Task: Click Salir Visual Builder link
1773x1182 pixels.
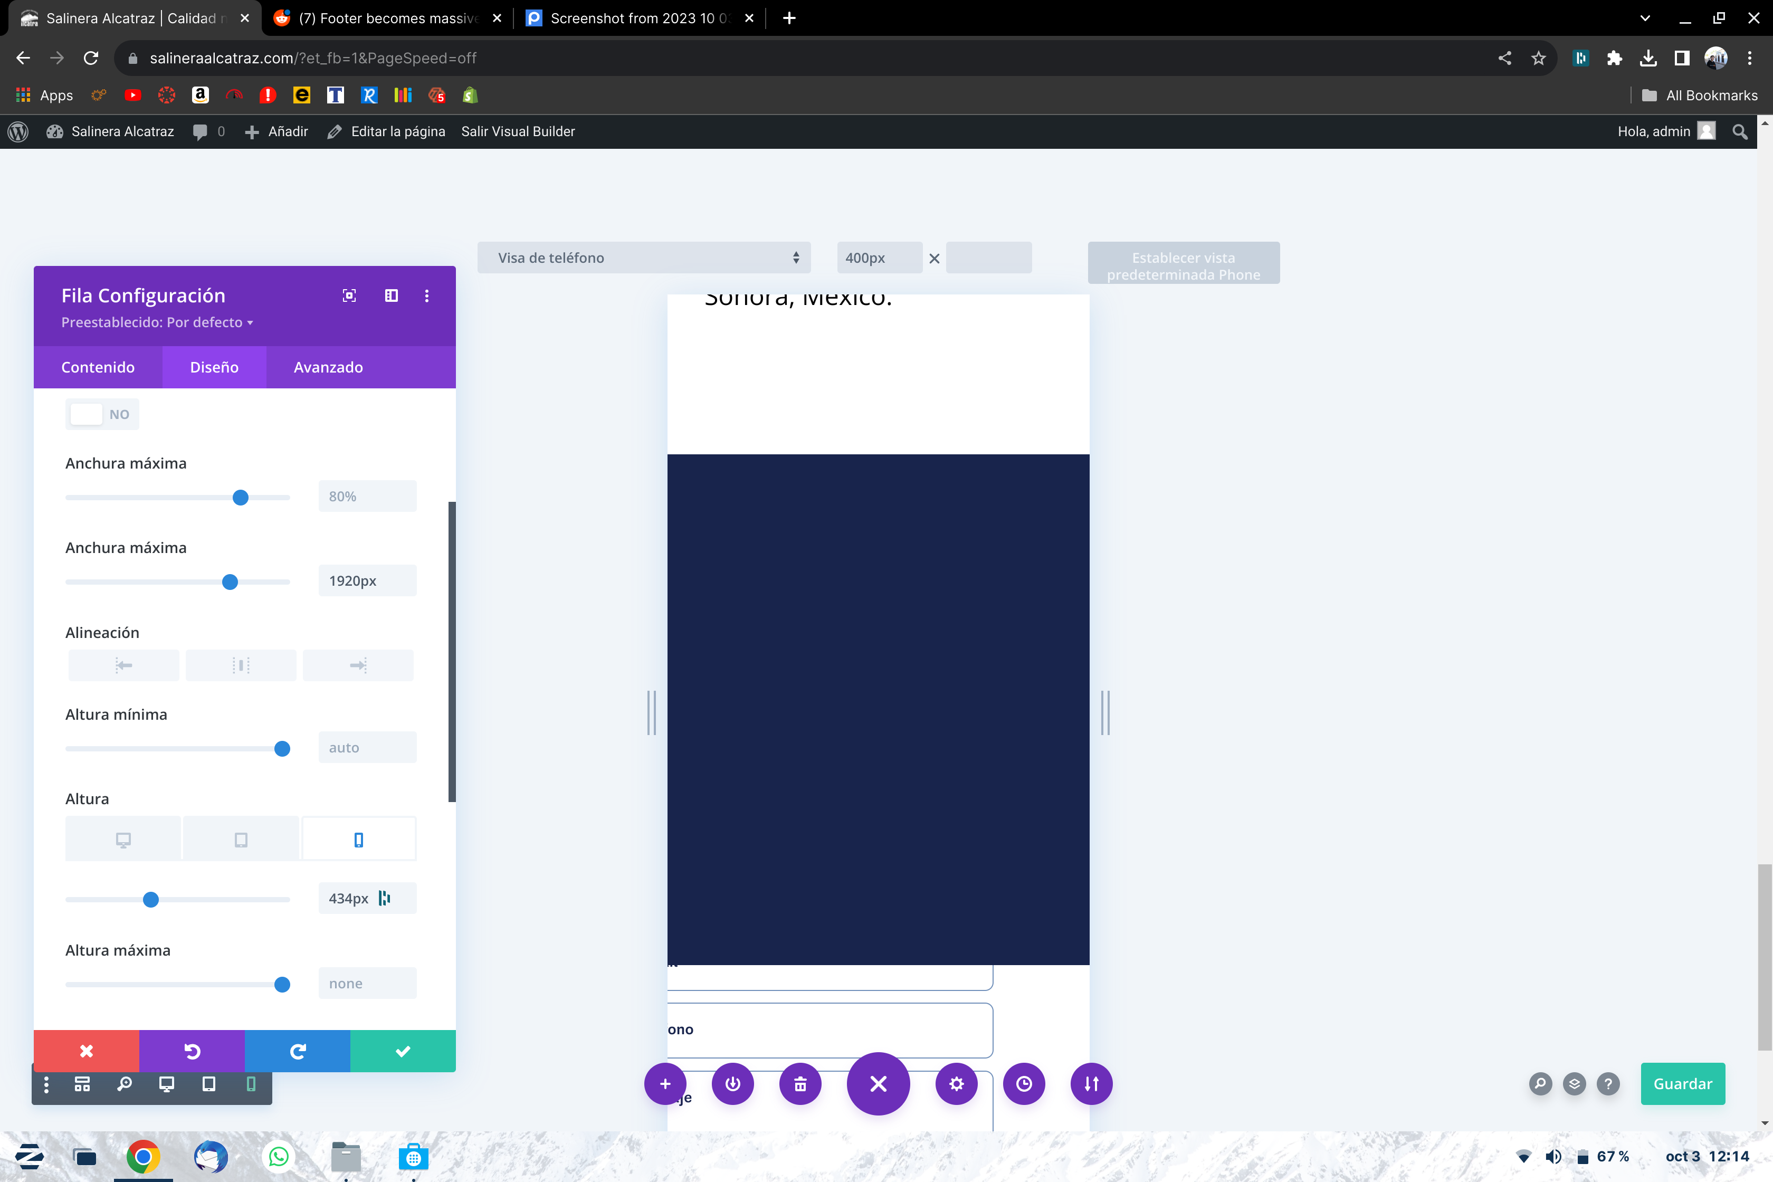Action: tap(517, 131)
